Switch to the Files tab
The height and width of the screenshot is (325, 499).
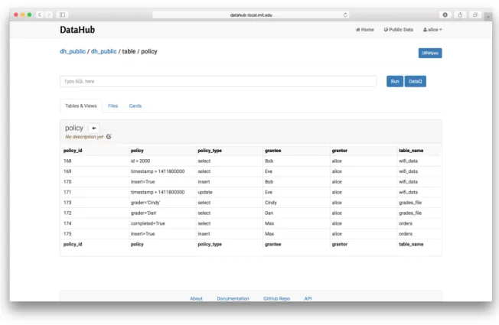pos(113,106)
